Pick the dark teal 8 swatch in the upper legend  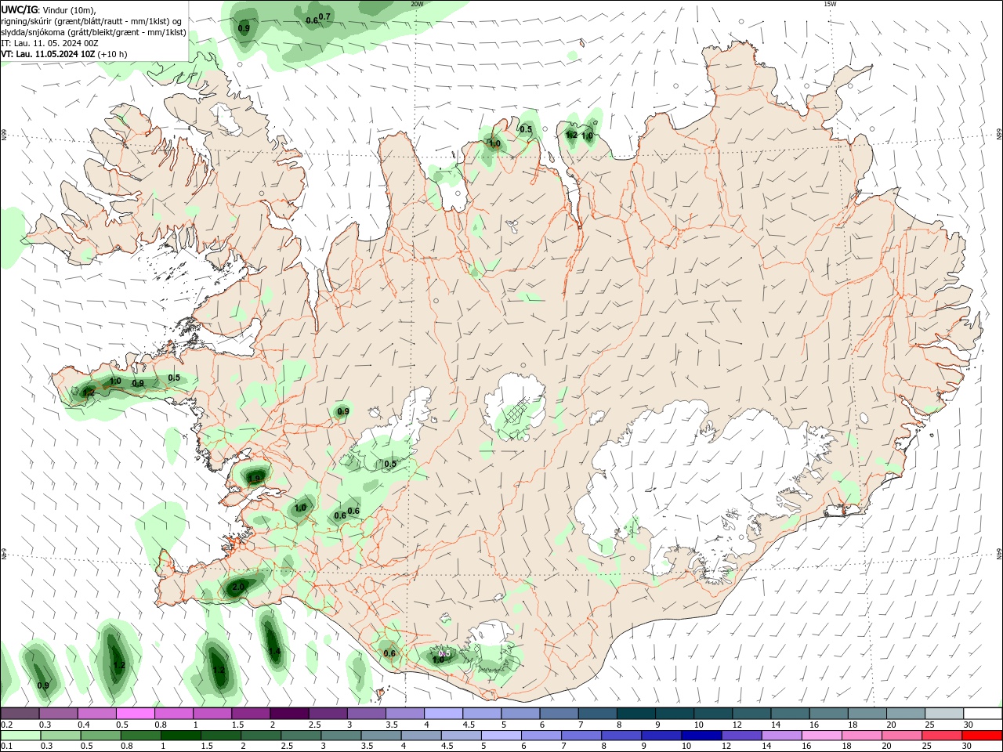click(x=636, y=714)
